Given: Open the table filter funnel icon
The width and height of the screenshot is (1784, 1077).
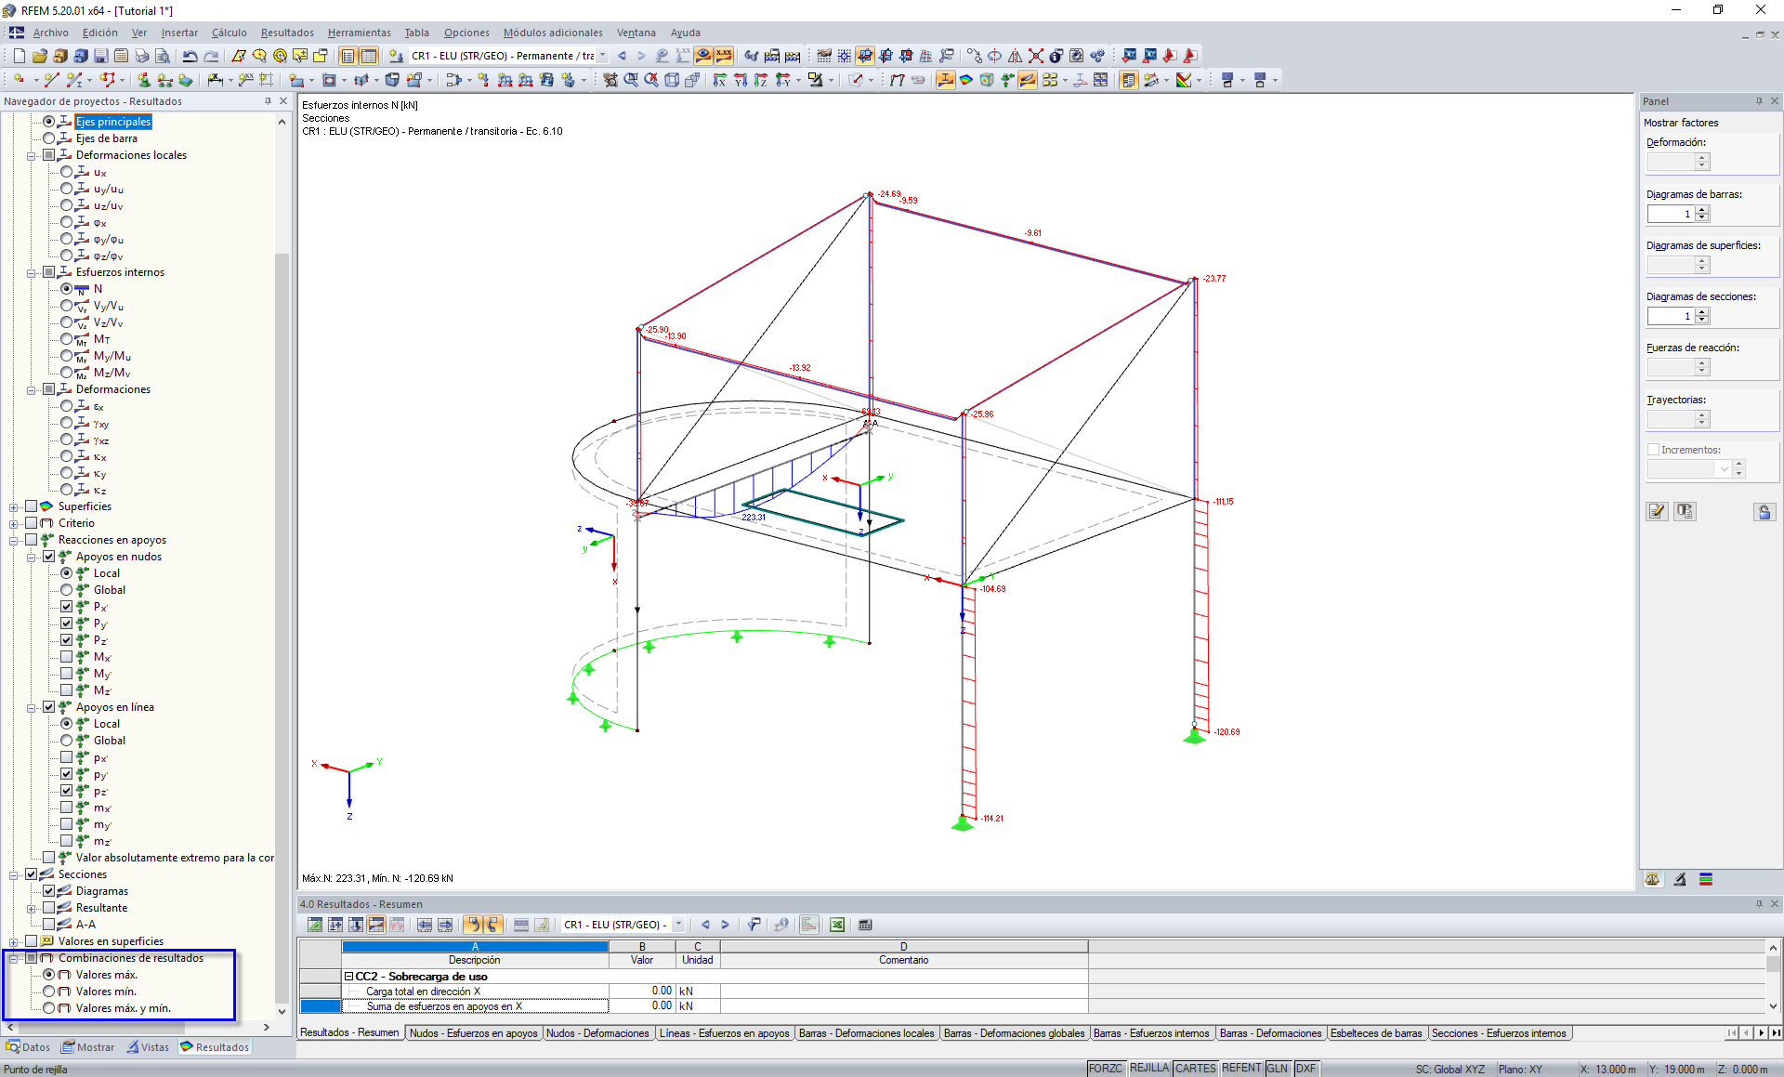Looking at the screenshot, I should pyautogui.click(x=754, y=925).
